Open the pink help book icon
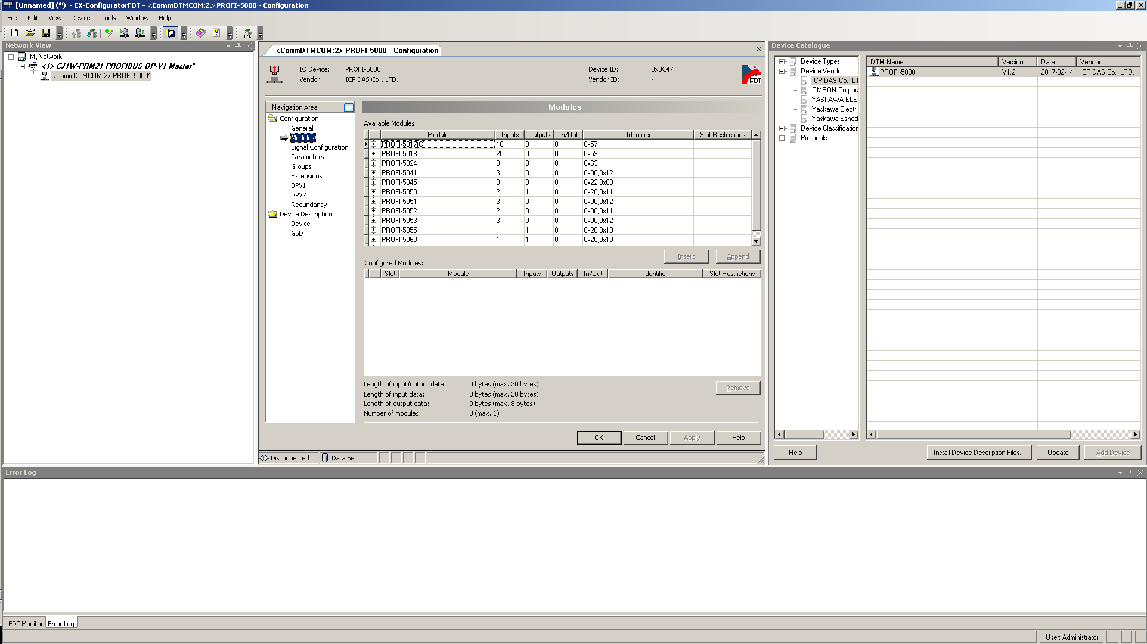Screen dimensions: 1147x644 pos(201,33)
